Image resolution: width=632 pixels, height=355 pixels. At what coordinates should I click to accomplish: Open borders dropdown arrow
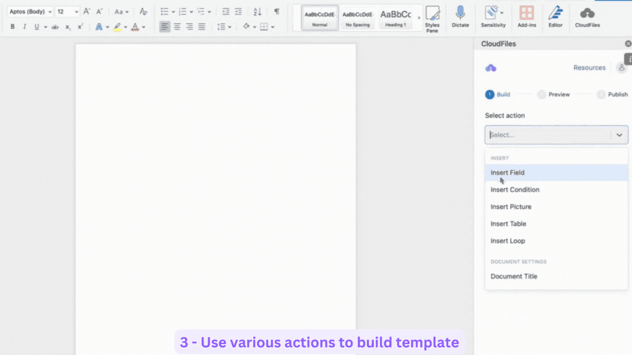pyautogui.click(x=272, y=27)
